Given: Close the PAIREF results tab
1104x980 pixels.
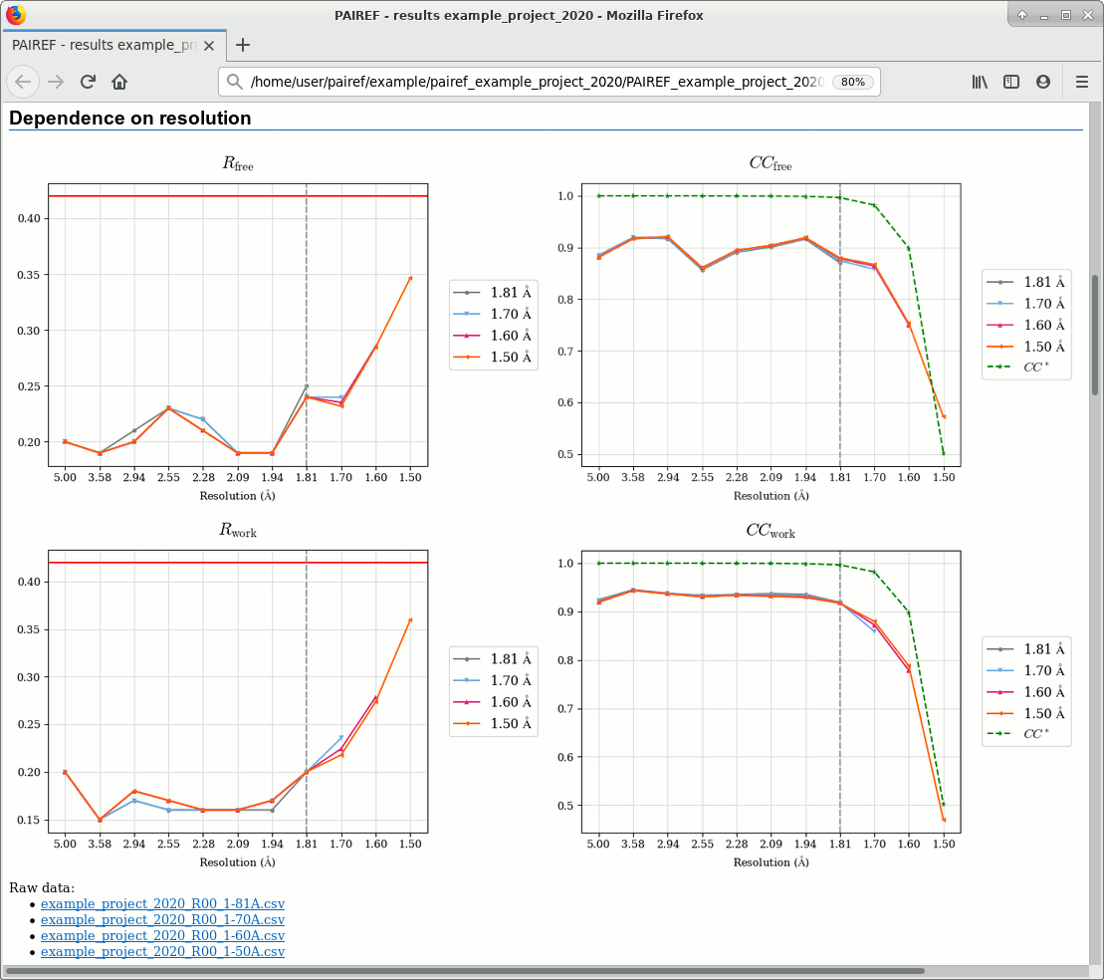Looking at the screenshot, I should (209, 46).
